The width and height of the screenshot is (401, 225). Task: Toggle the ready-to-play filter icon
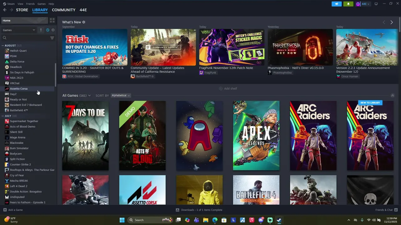53,30
